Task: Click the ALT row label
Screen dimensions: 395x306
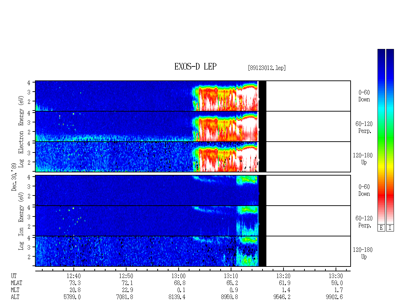Action: (x=15, y=297)
